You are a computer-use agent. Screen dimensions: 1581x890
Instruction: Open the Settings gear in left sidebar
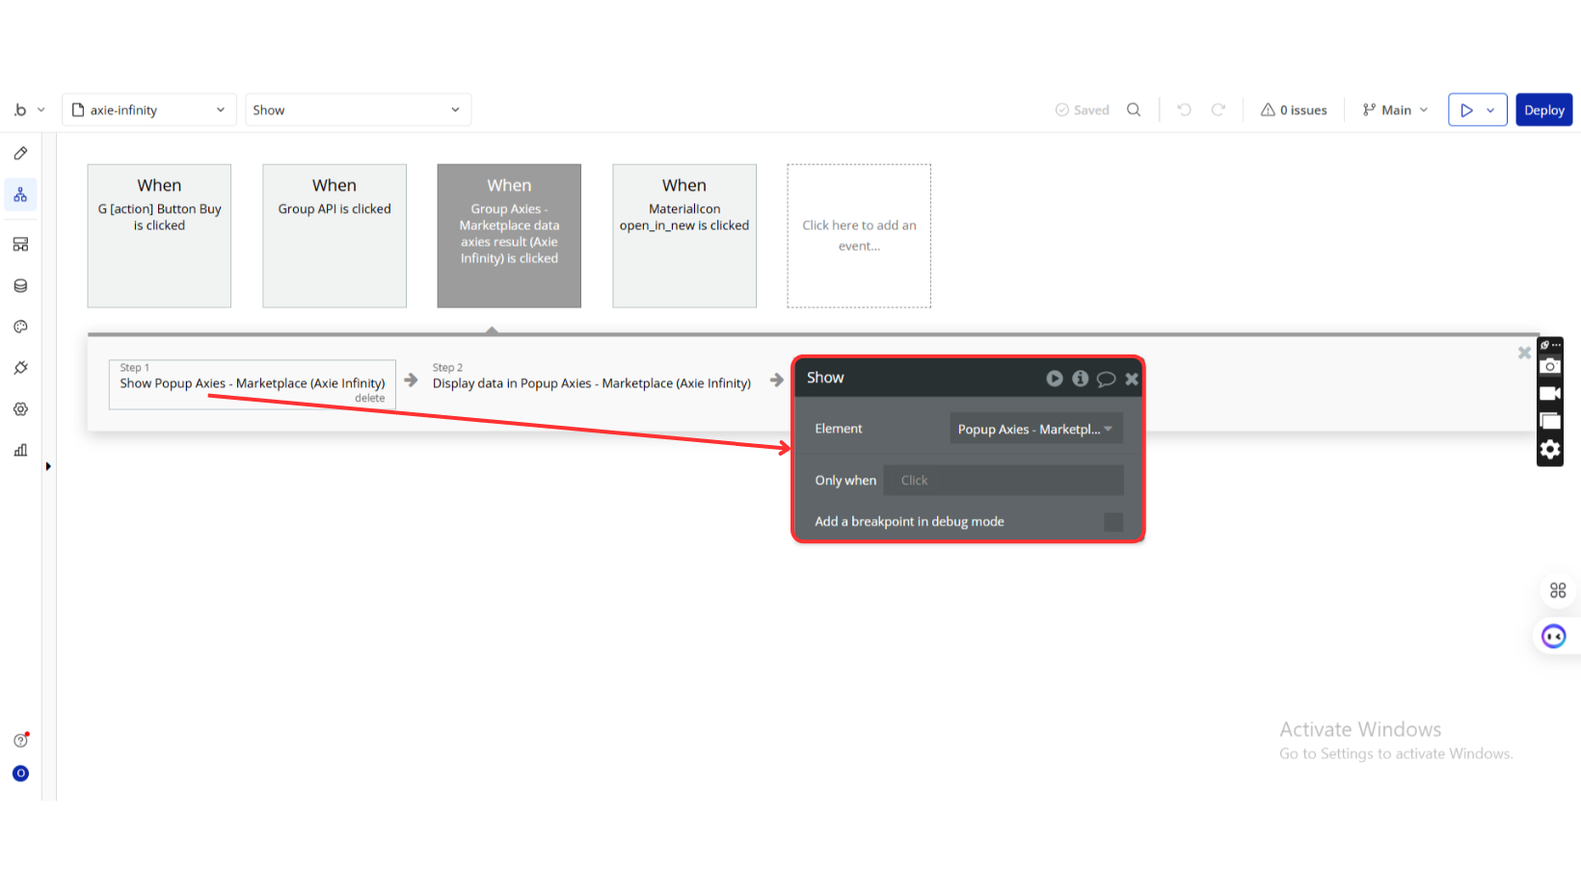[x=20, y=409]
